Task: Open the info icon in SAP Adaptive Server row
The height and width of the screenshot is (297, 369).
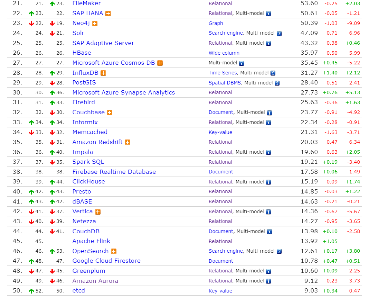Action: click(268, 43)
